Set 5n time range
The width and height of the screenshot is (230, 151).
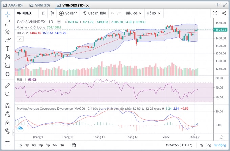point(55,145)
